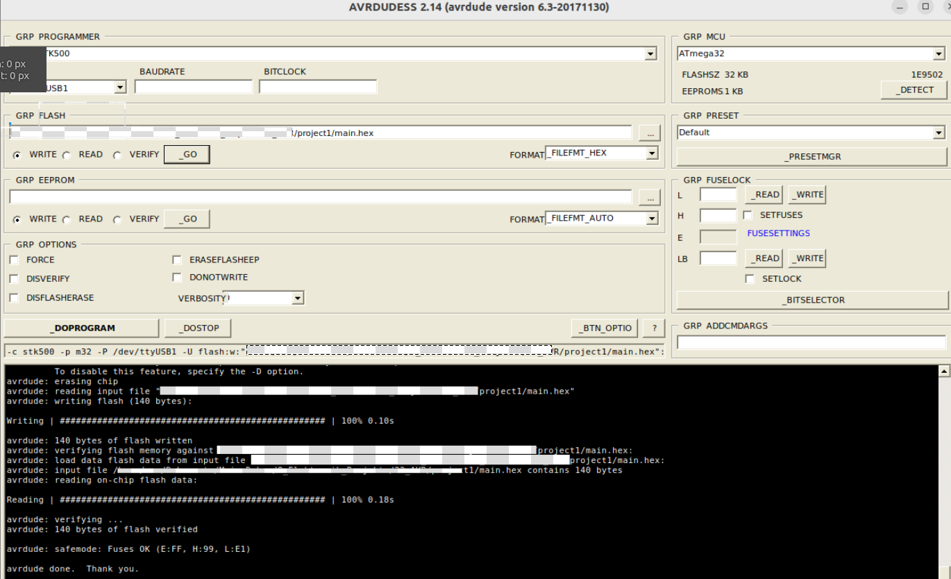The image size is (951, 579).
Task: Click the console scrollbar up arrow
Action: [x=944, y=371]
